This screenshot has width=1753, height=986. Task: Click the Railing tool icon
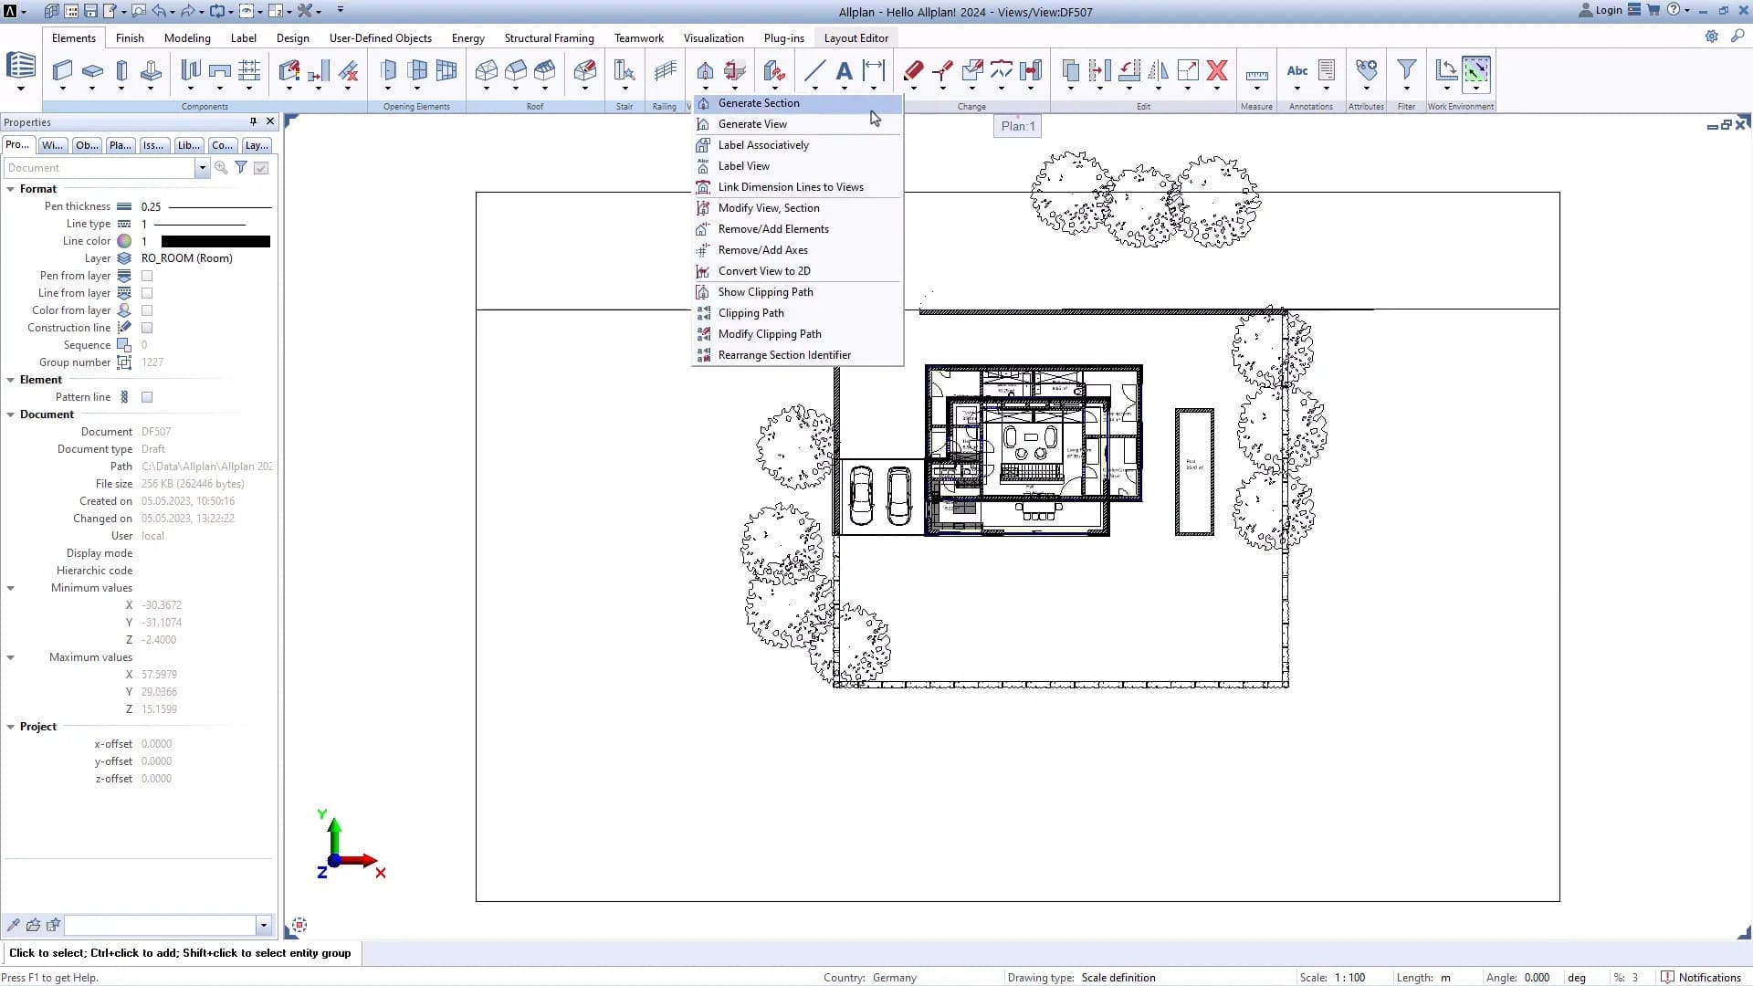(666, 70)
